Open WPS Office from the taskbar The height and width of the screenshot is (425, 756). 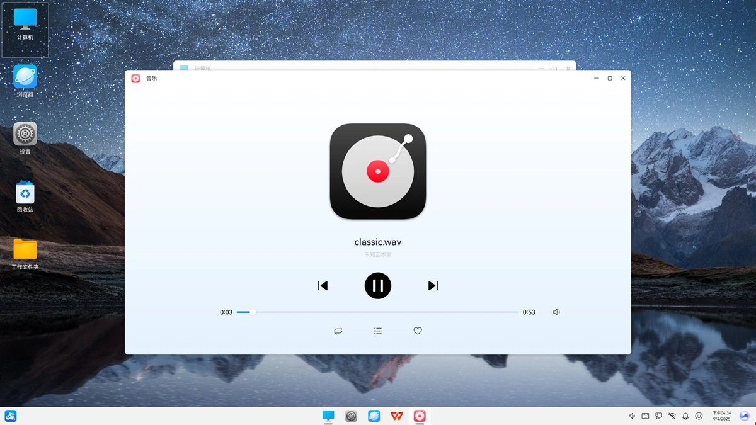pos(397,416)
